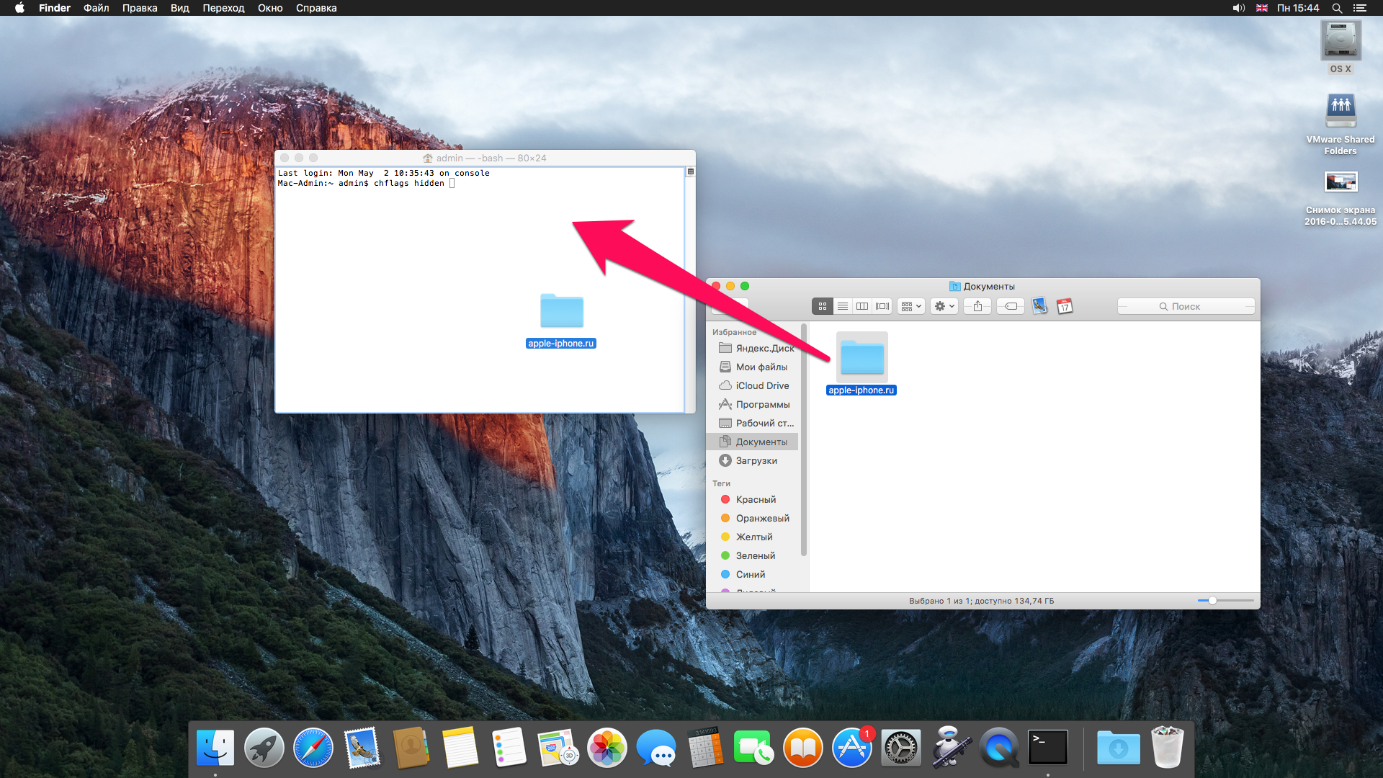Image resolution: width=1383 pixels, height=778 pixels.
Task: Click the column view button in Finder
Action: (x=861, y=306)
